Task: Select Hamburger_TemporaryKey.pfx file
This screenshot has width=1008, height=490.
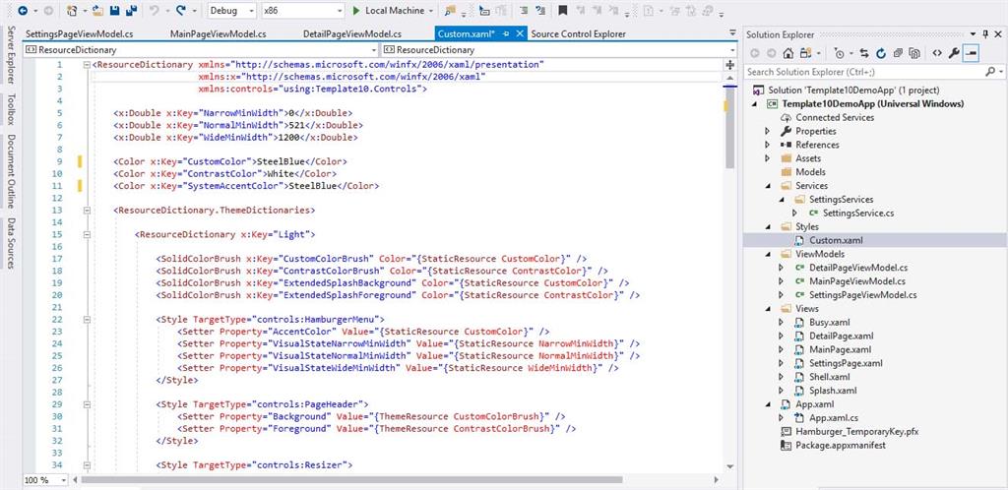Action: coord(857,432)
